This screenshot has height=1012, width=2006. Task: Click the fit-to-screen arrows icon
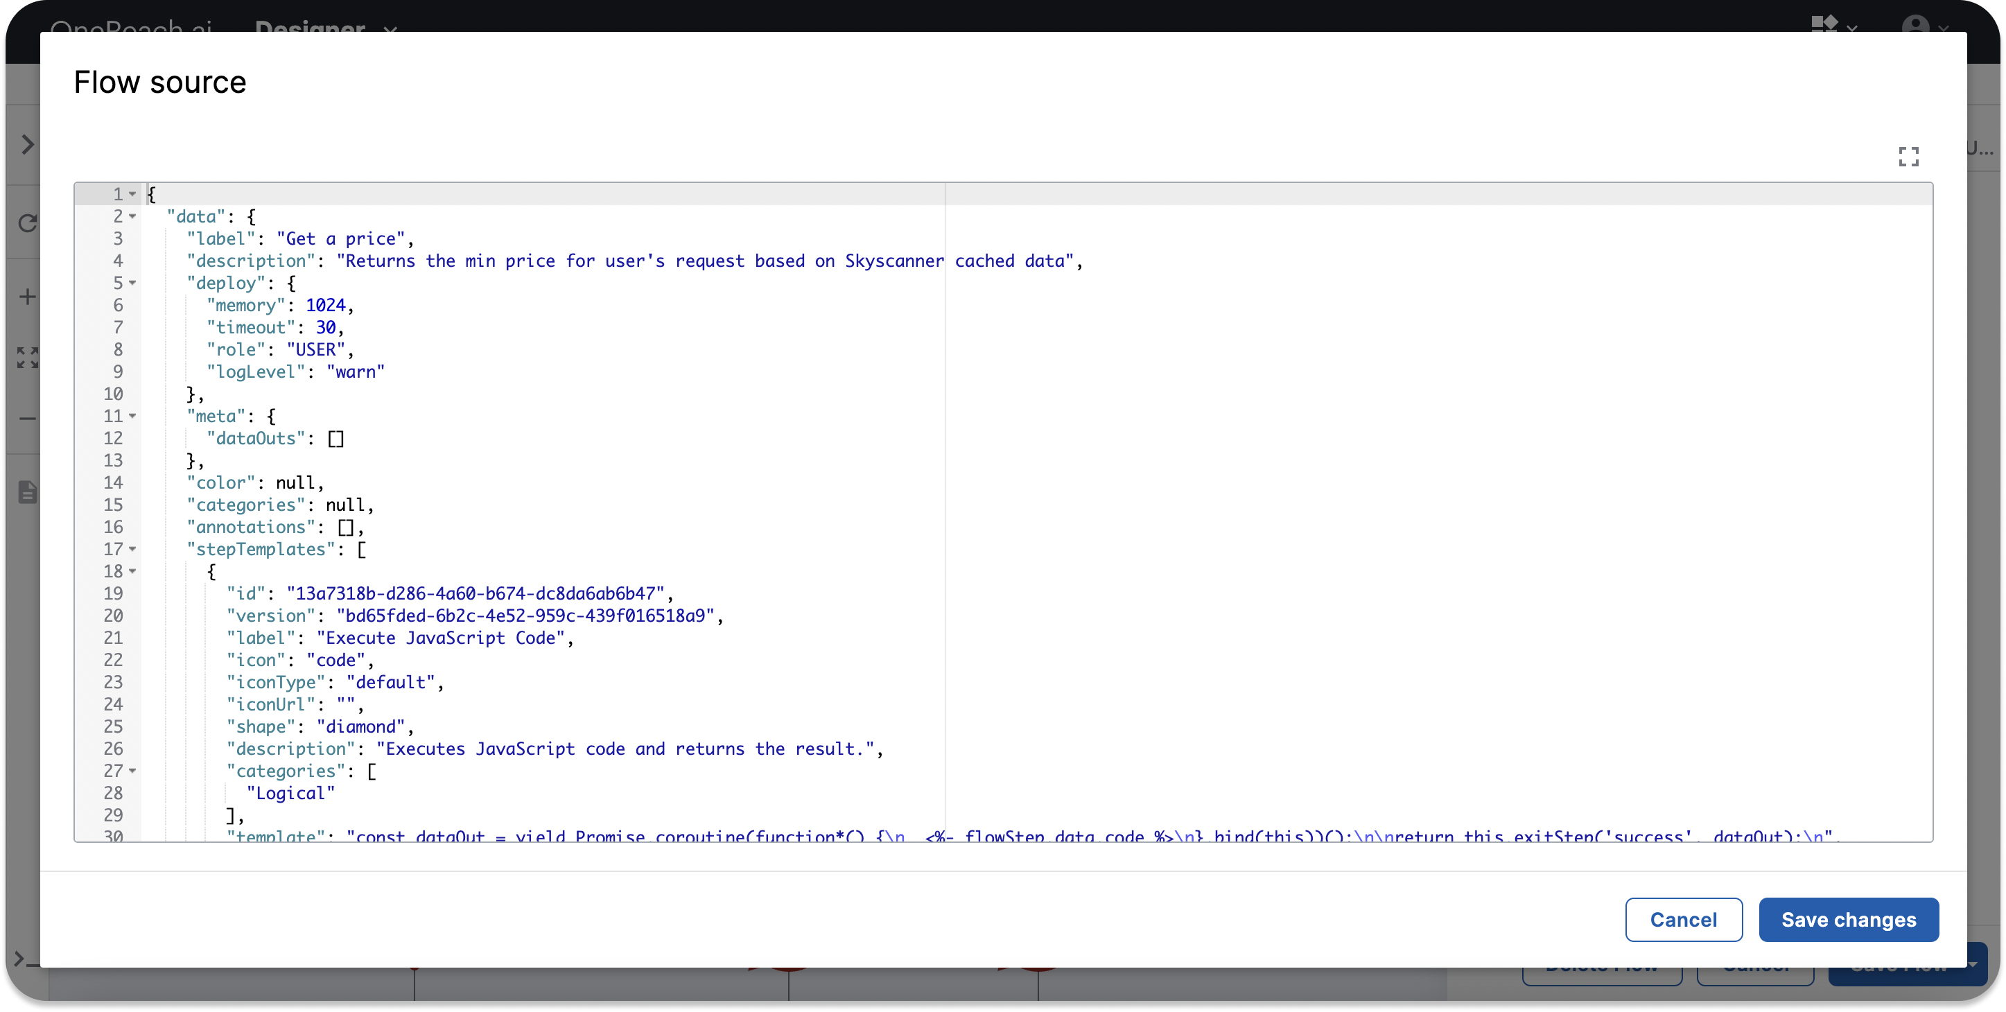pyautogui.click(x=27, y=357)
